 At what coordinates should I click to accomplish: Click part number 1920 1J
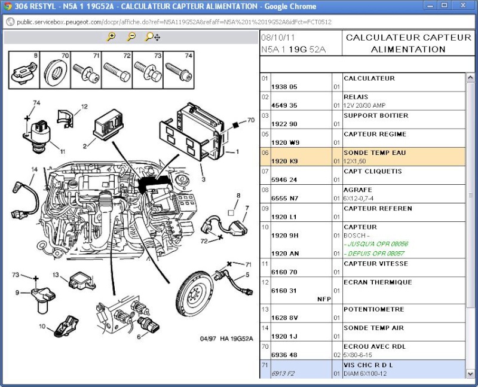pos(284,336)
